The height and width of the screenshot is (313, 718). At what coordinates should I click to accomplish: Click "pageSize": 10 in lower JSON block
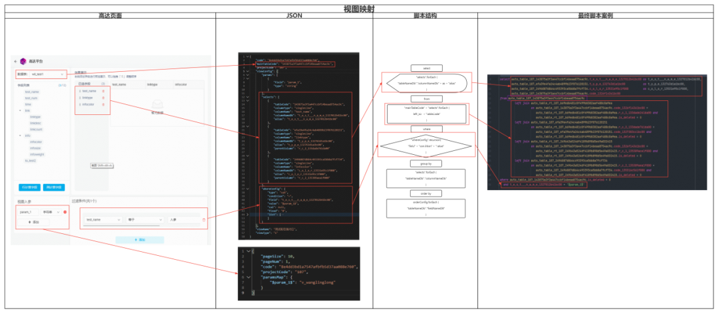(277, 257)
